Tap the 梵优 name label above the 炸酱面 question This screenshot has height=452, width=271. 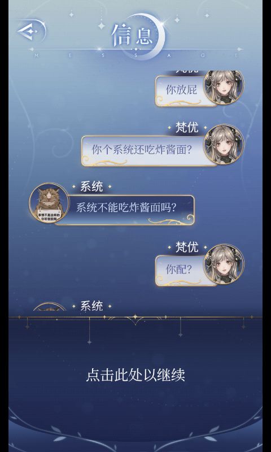(187, 127)
